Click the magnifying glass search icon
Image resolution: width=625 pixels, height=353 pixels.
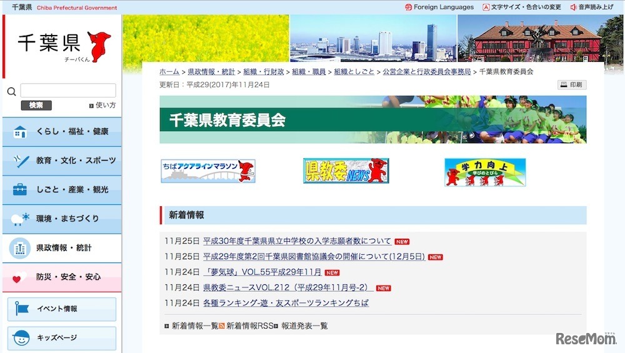point(11,92)
